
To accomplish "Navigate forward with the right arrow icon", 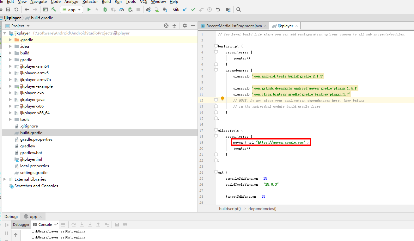I will tap(35, 10).
